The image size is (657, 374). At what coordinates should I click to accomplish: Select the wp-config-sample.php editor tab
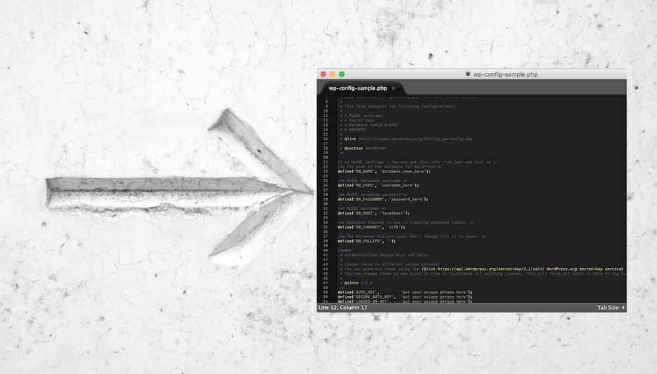[x=358, y=88]
